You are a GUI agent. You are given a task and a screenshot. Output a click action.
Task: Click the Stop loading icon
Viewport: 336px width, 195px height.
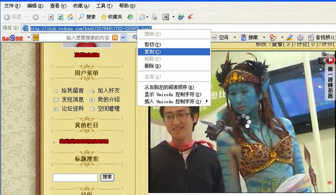pos(51,17)
